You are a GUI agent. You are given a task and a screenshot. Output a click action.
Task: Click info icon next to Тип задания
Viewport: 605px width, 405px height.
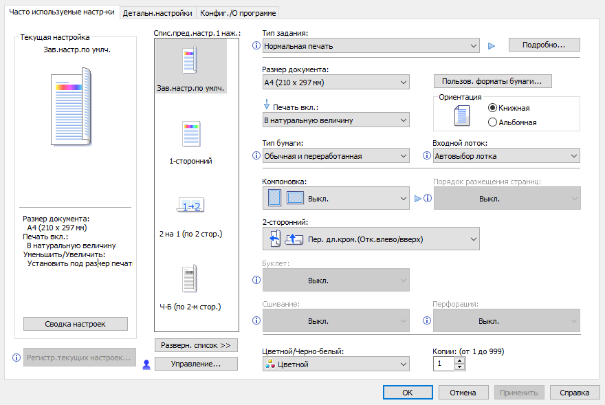pos(256,46)
